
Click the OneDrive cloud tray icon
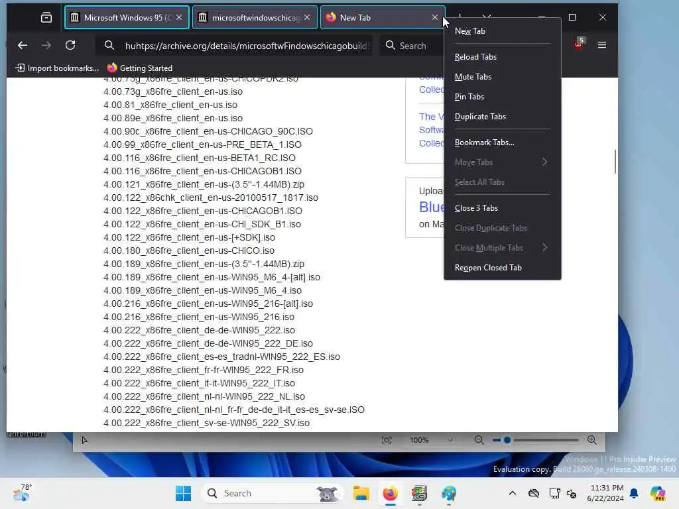[x=534, y=493]
